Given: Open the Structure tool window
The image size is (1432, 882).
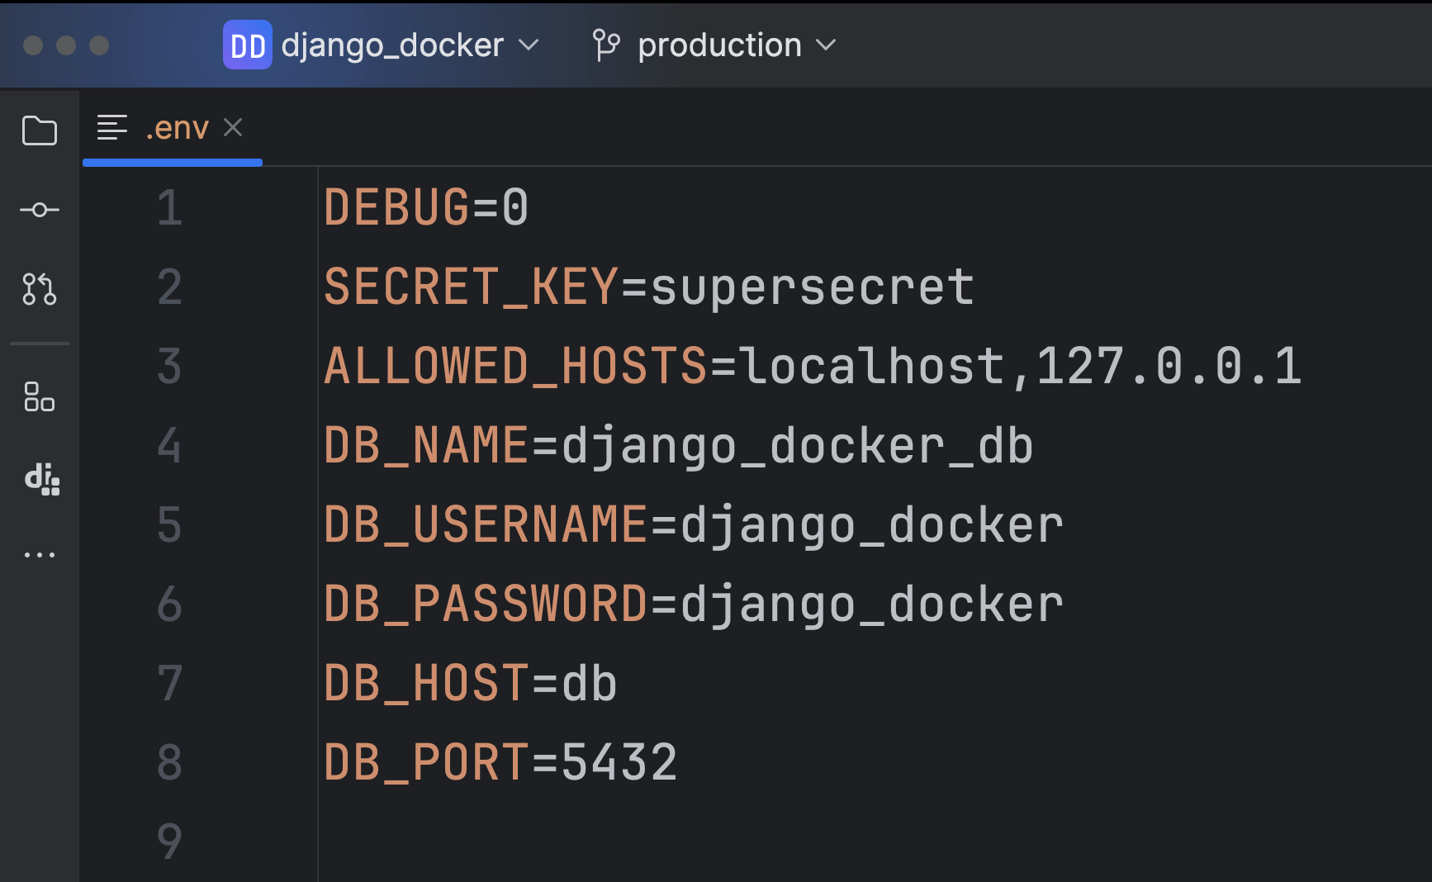Looking at the screenshot, I should coord(40,396).
